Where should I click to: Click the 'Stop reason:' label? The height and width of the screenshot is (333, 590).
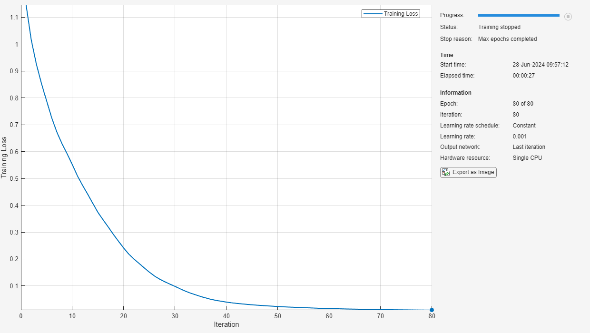(456, 39)
